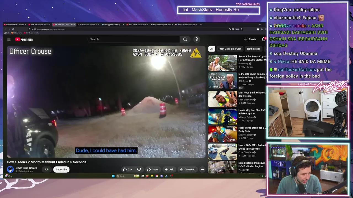Switch to Dgg Chat Destiny.gg tab
The width and height of the screenshot is (353, 198).
point(112,24)
